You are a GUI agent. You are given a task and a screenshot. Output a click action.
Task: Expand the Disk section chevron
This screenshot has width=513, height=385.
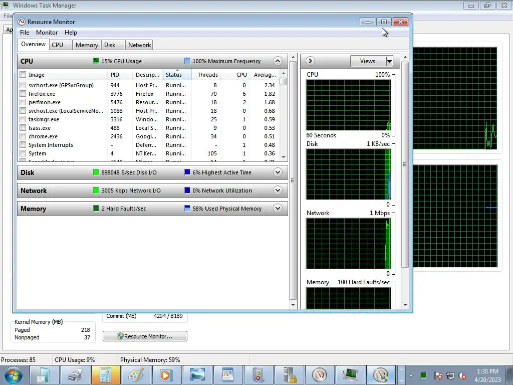coord(278,172)
